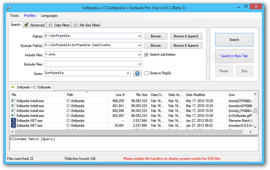Sort by the Date Modified column header
The height and width of the screenshot is (170, 270).
click(206, 95)
